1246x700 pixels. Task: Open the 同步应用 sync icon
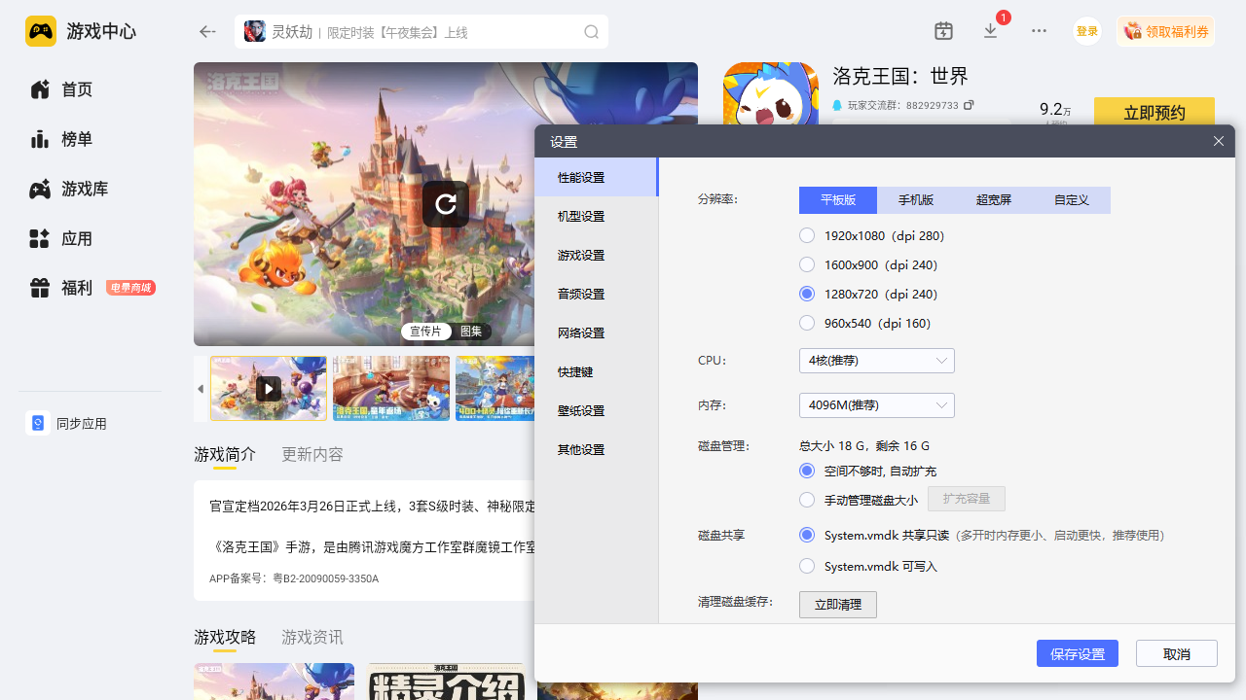(x=38, y=423)
